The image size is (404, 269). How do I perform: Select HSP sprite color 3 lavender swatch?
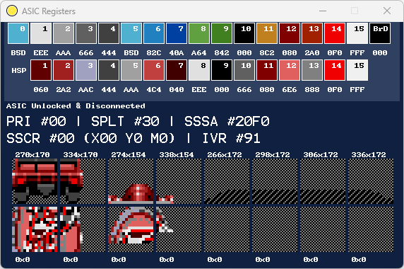86,70
